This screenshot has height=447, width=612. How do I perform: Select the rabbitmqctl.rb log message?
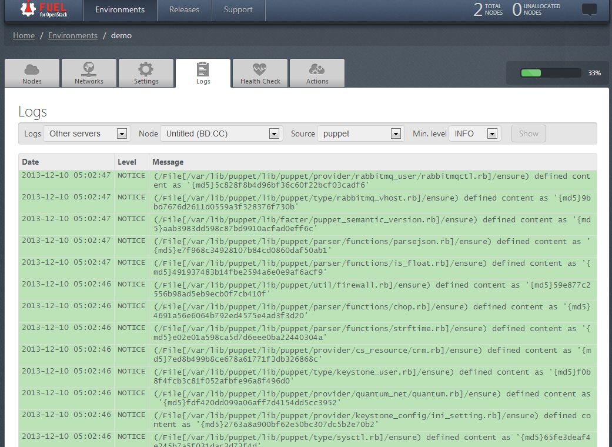click(x=372, y=181)
